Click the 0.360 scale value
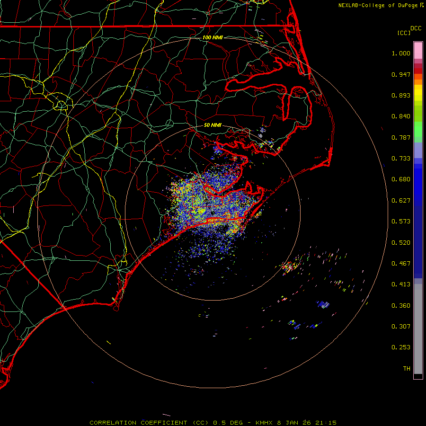The height and width of the screenshot is (426, 426). pyautogui.click(x=401, y=306)
